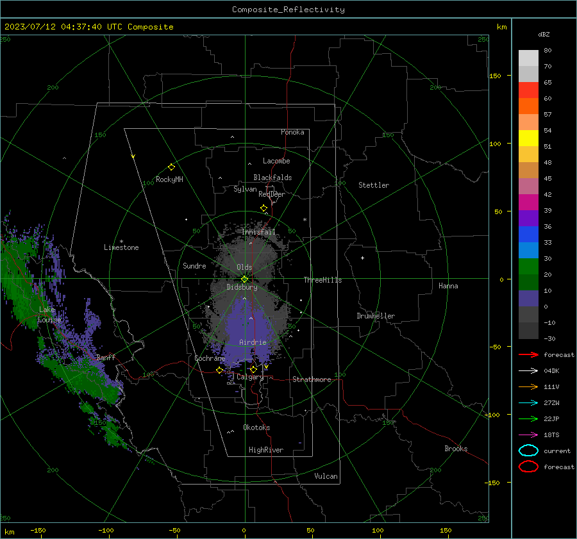Image resolution: width=577 pixels, height=539 pixels.
Task: Click the 04DK legend label
Action: (551, 371)
